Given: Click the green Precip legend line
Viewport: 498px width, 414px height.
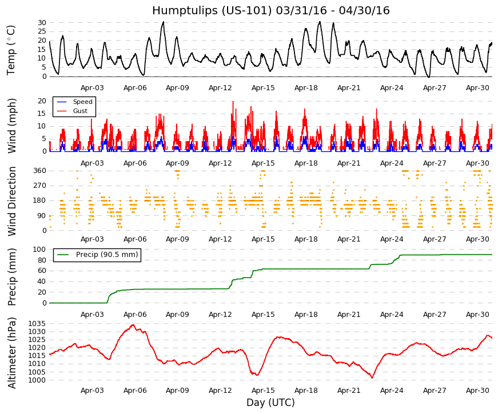Looking at the screenshot, I should (x=63, y=255).
